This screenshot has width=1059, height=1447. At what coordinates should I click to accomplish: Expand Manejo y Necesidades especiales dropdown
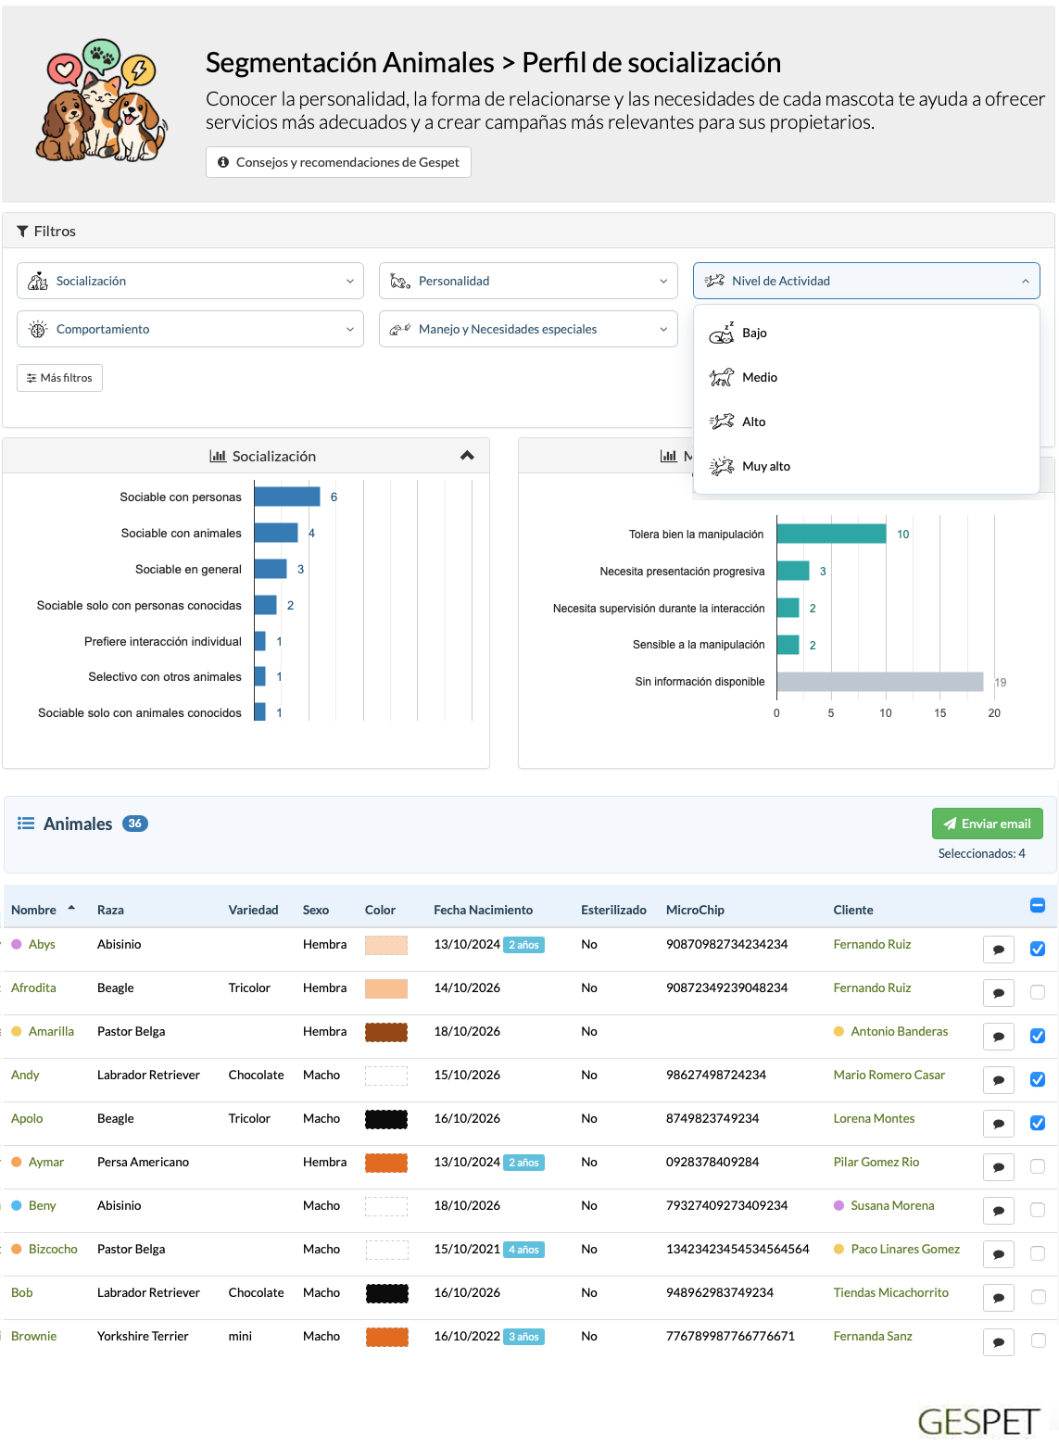click(x=529, y=329)
